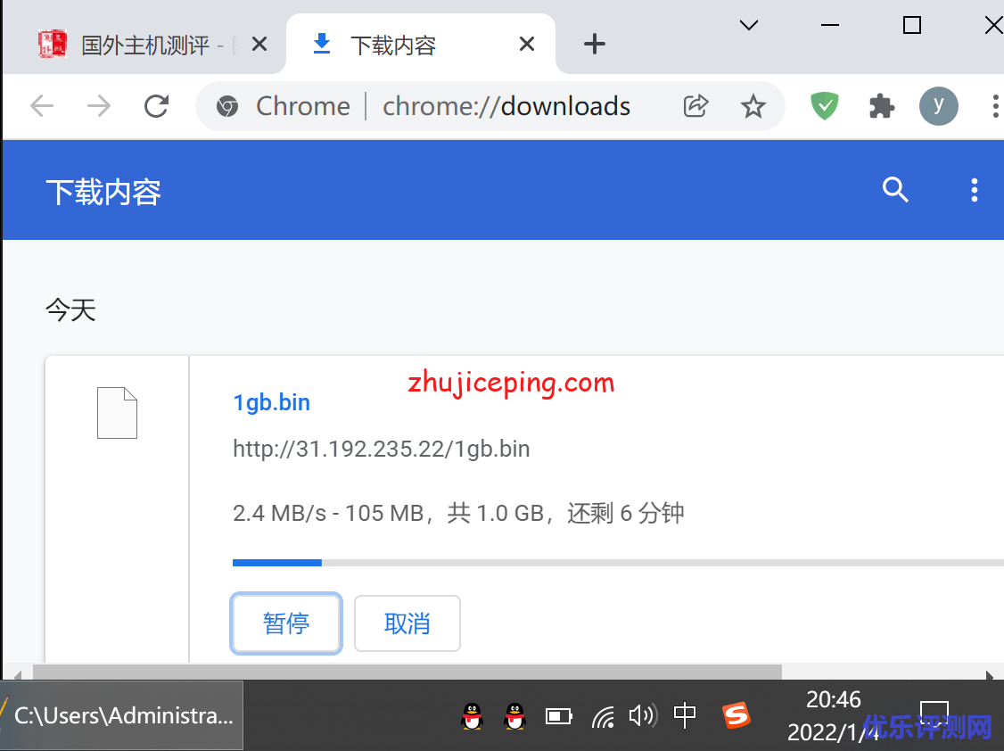This screenshot has height=751, width=1004.
Task: Open the green shield AdGuard extension
Action: [825, 107]
